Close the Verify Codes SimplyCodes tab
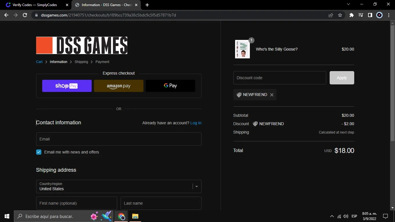The width and height of the screenshot is (395, 222). [67, 5]
